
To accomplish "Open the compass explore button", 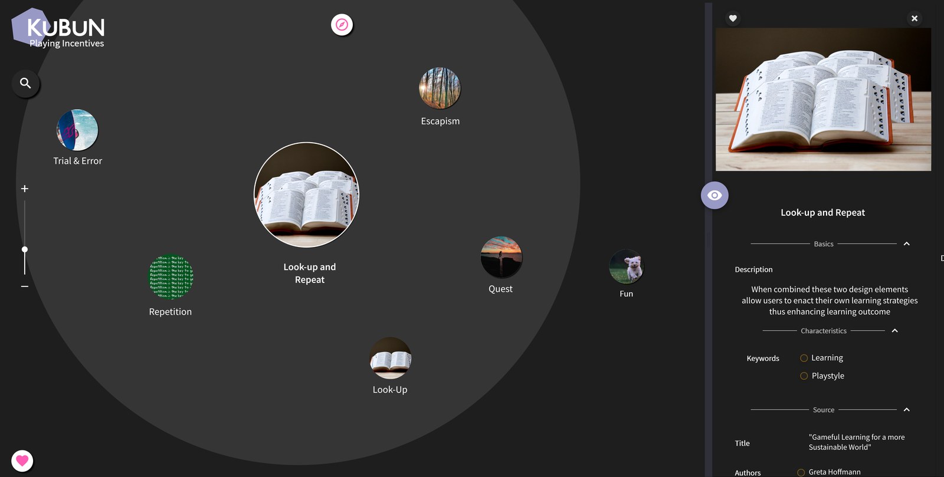I will pos(342,25).
